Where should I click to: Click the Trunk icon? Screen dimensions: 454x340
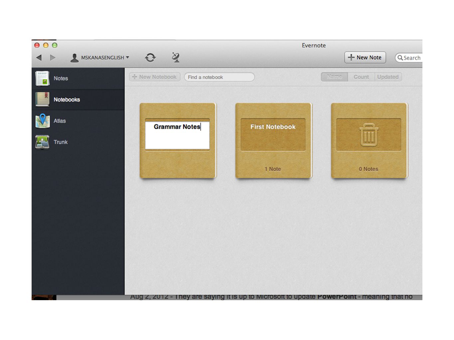pyautogui.click(x=42, y=142)
